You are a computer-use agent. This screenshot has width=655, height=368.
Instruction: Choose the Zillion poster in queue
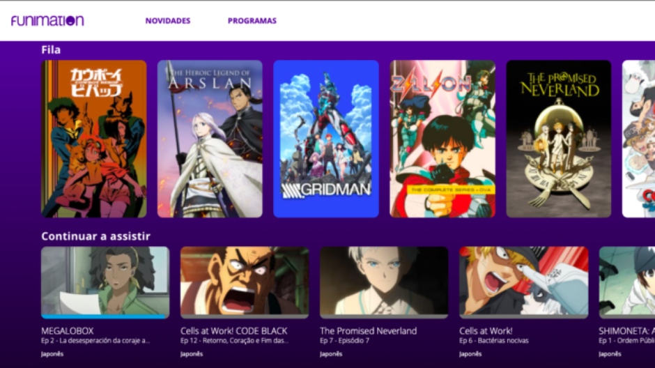[x=442, y=139]
